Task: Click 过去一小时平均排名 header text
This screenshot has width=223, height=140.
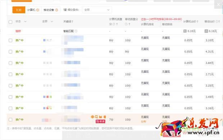Action: click(161, 19)
